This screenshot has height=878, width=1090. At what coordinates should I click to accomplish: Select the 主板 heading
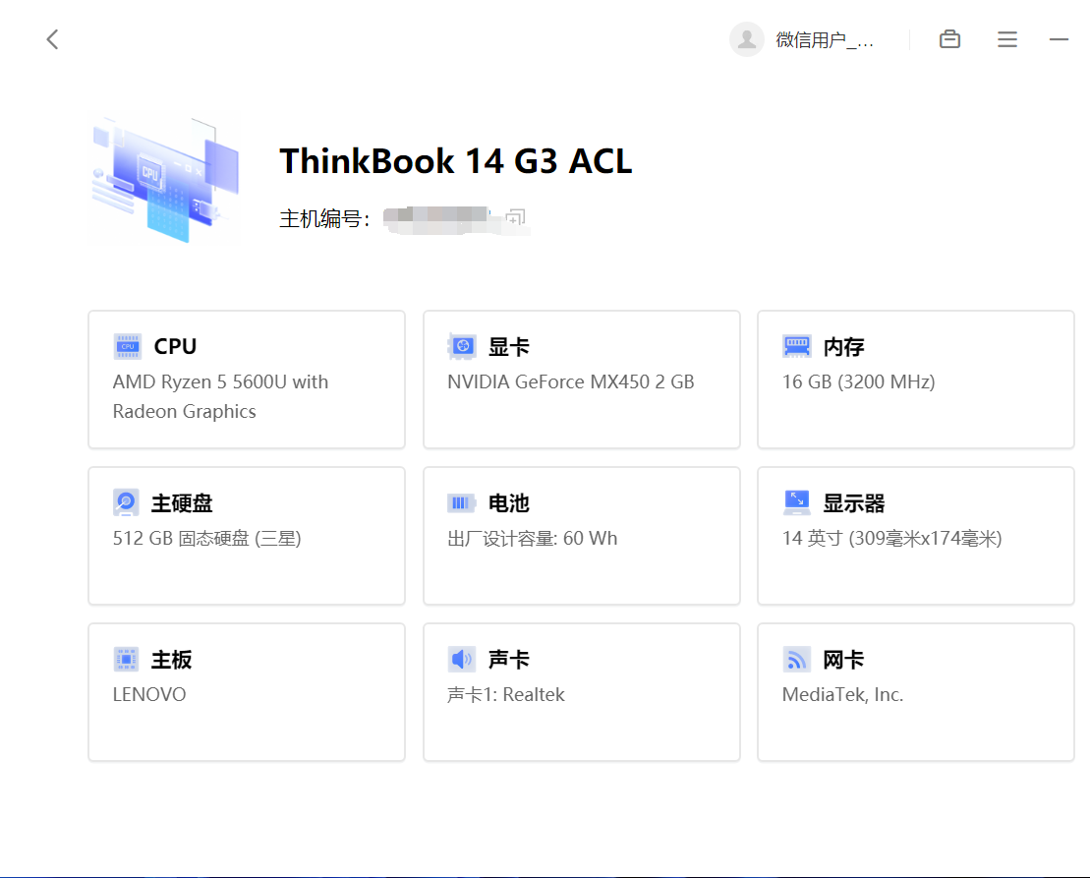tap(172, 659)
